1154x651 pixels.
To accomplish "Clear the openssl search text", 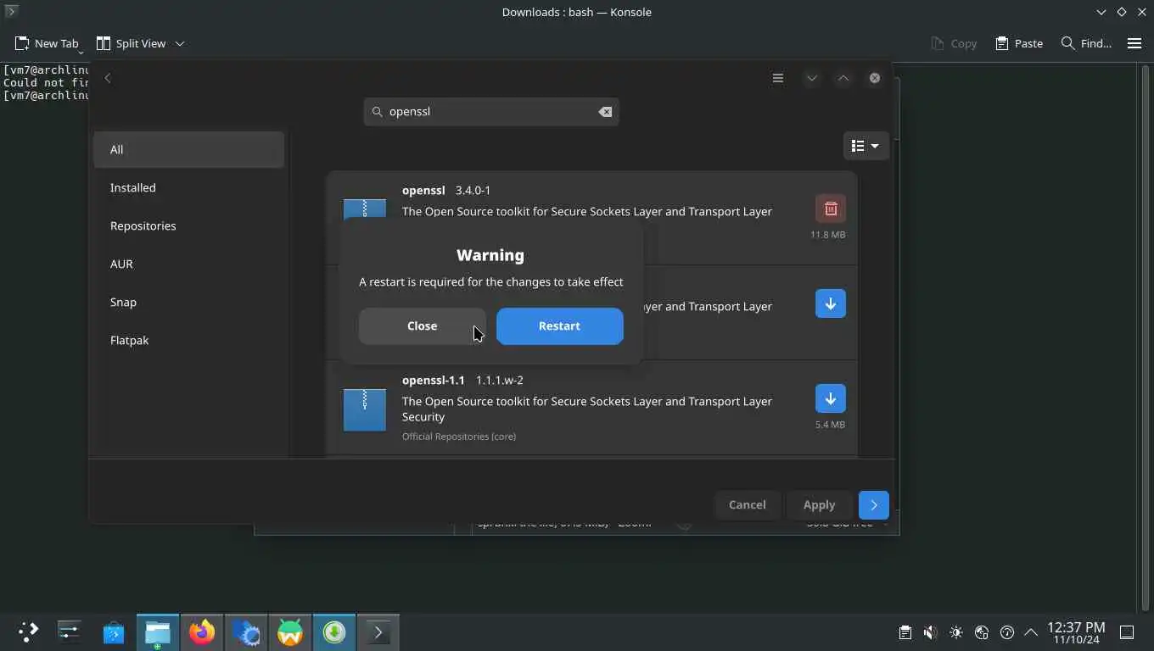I will coord(605,112).
